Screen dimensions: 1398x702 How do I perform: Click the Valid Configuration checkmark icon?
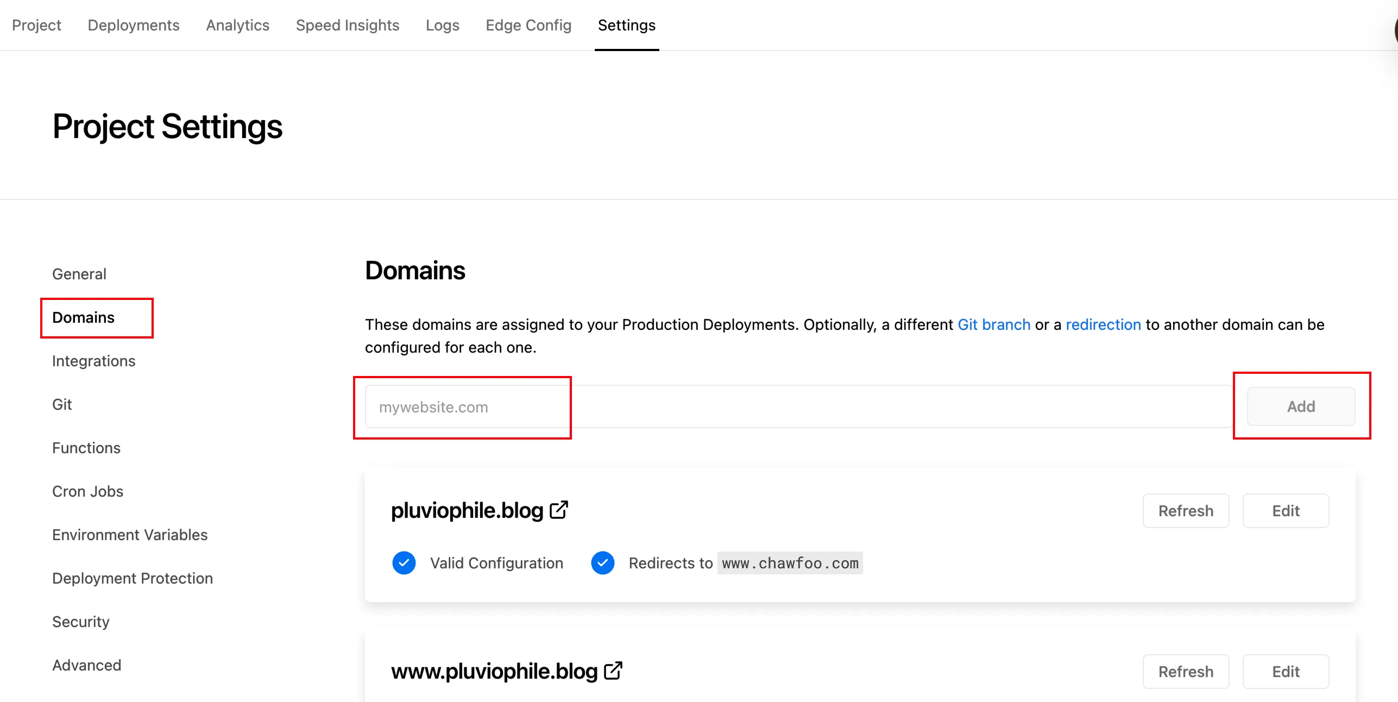[x=404, y=563]
